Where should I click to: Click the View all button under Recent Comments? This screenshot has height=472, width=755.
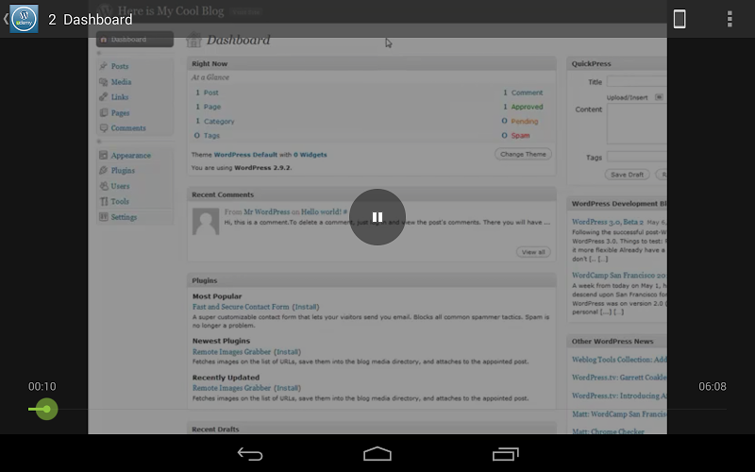[x=533, y=252]
